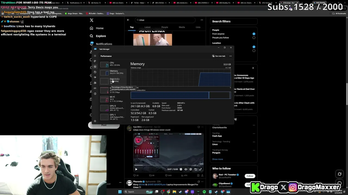Share Ilya Miro post
The height and width of the screenshot is (195, 348).
click(202, 175)
